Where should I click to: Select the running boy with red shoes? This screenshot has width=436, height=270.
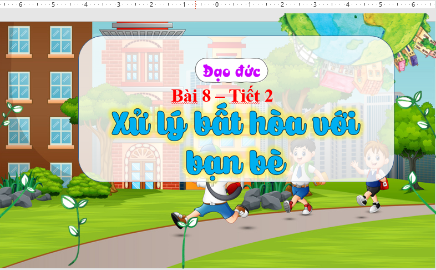[211, 205]
